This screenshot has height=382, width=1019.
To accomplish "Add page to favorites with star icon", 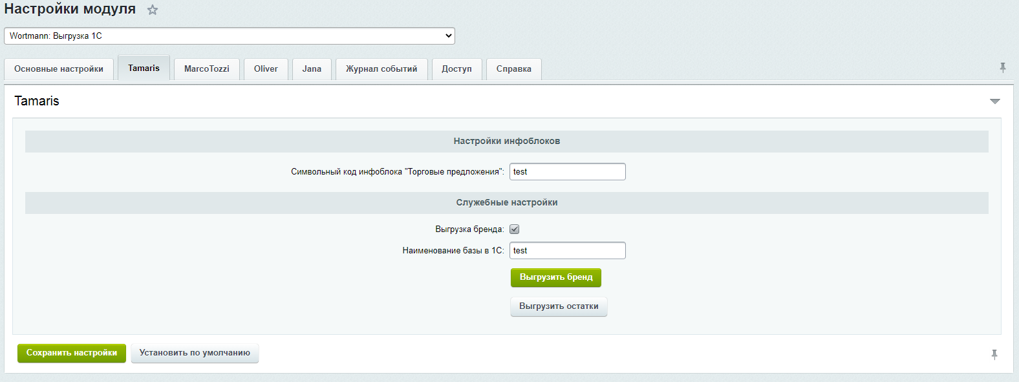I will [x=153, y=10].
